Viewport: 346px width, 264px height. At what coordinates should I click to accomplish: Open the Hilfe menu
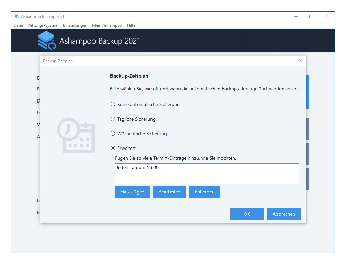coord(131,25)
